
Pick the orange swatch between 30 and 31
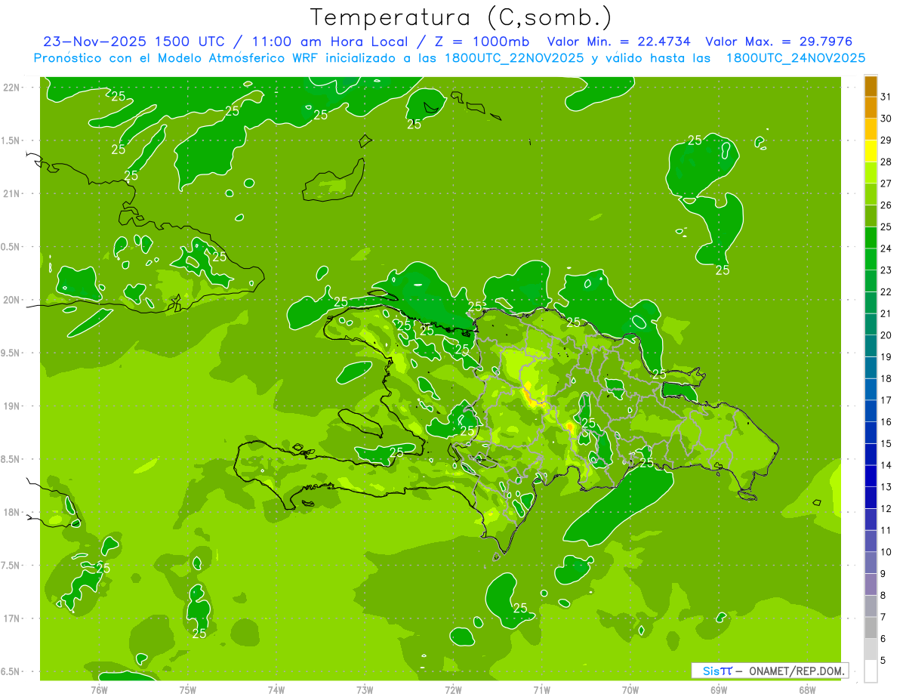coord(871,108)
